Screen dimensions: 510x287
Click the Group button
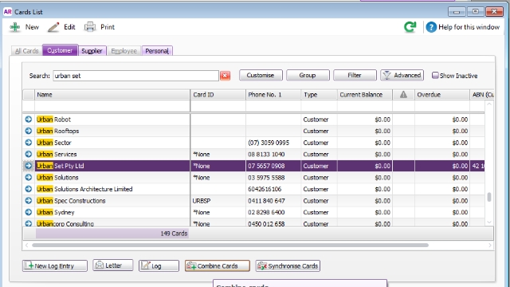click(308, 75)
